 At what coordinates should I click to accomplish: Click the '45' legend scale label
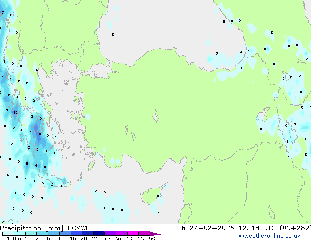tap(140, 238)
